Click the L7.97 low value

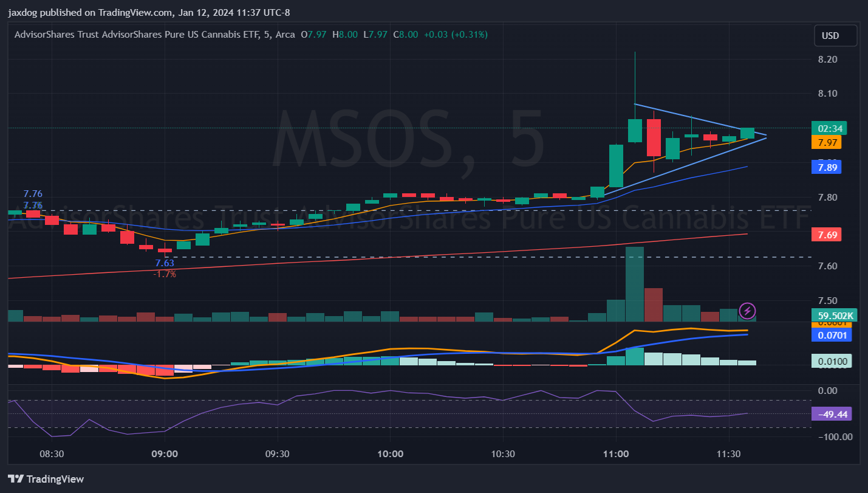(x=375, y=35)
